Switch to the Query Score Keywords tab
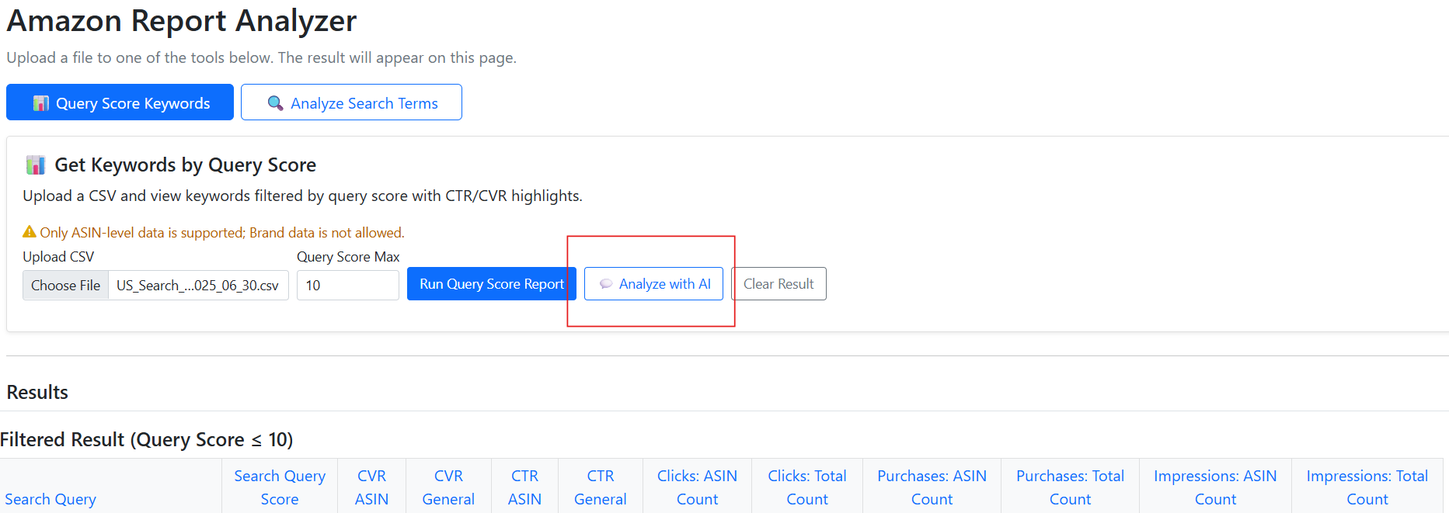The image size is (1449, 513). point(120,102)
